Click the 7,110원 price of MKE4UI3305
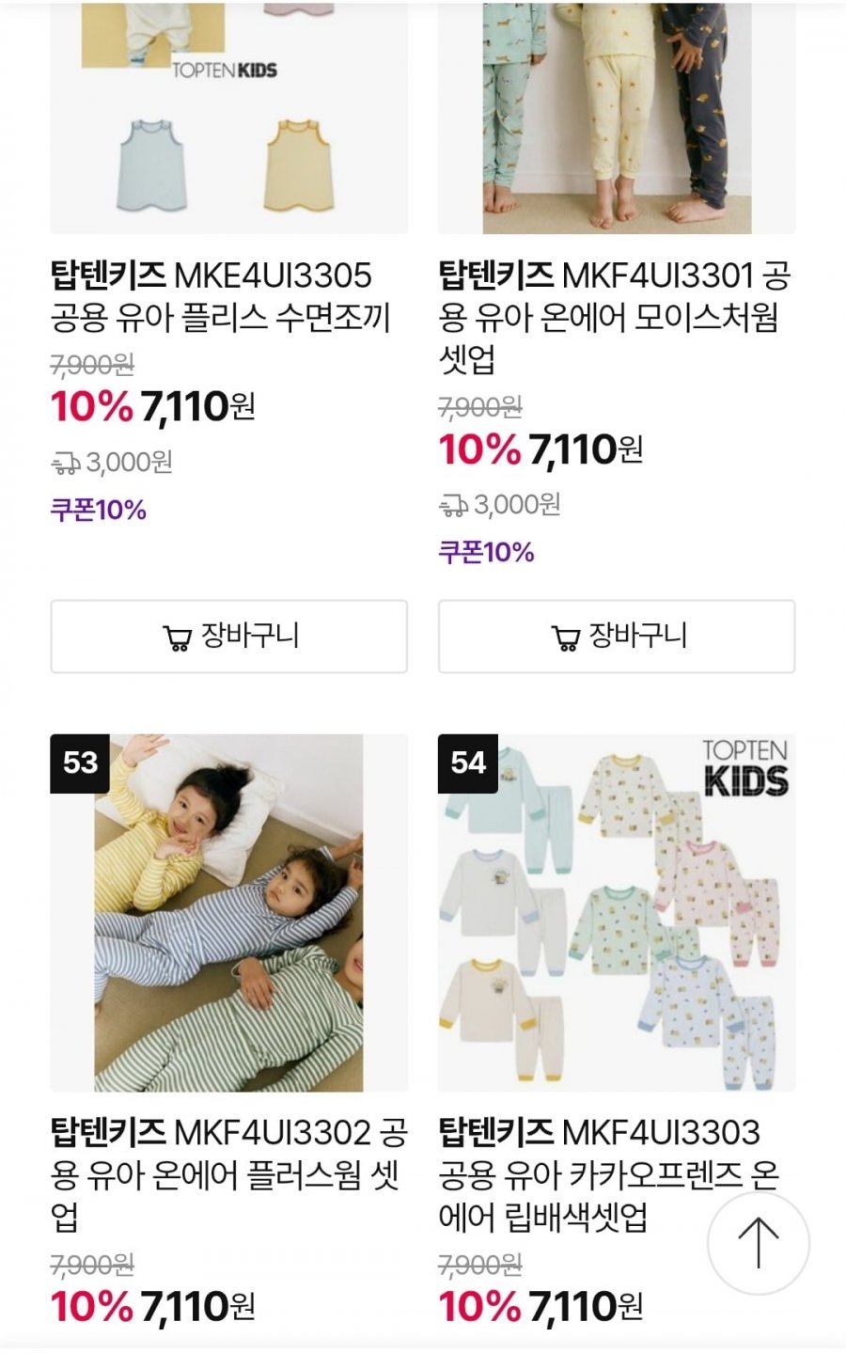Image resolution: width=846 pixels, height=1353 pixels. click(197, 407)
